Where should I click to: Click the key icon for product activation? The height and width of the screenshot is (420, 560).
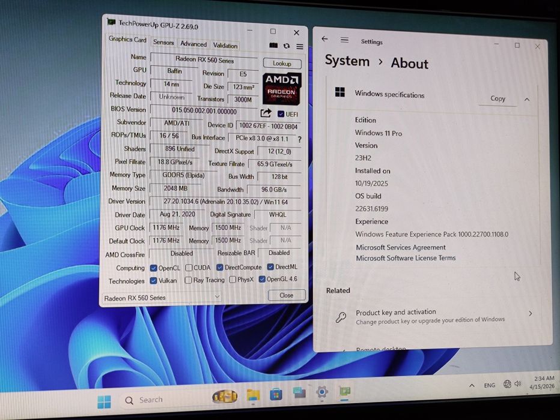(x=341, y=317)
